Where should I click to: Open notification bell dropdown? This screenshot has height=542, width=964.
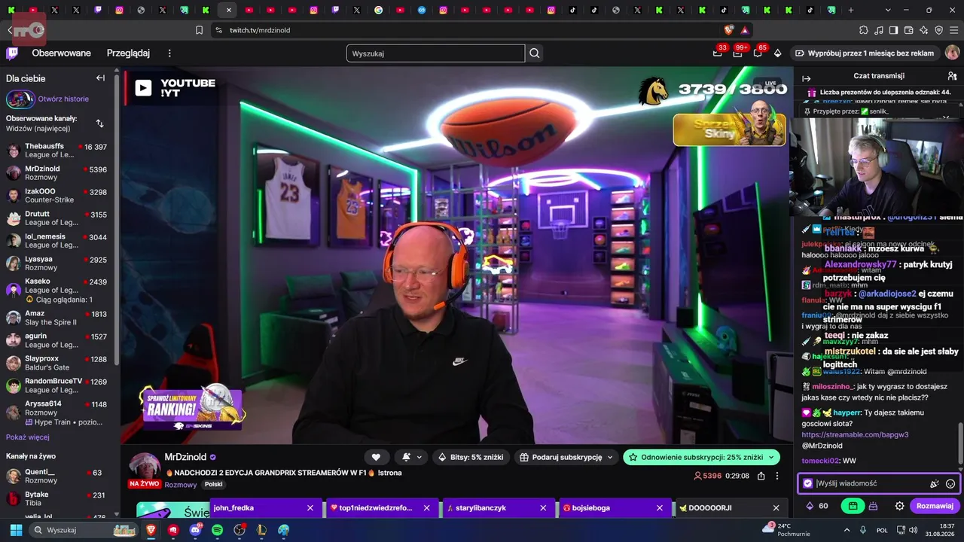click(411, 457)
